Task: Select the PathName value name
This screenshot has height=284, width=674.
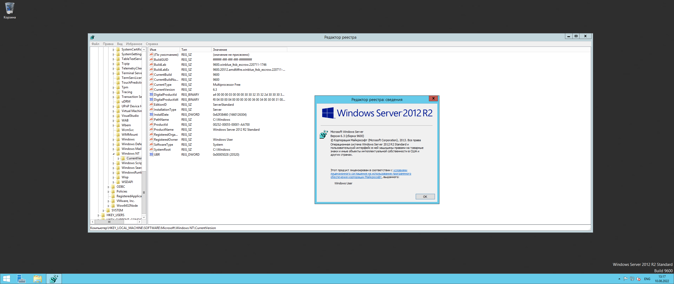Action: (161, 120)
